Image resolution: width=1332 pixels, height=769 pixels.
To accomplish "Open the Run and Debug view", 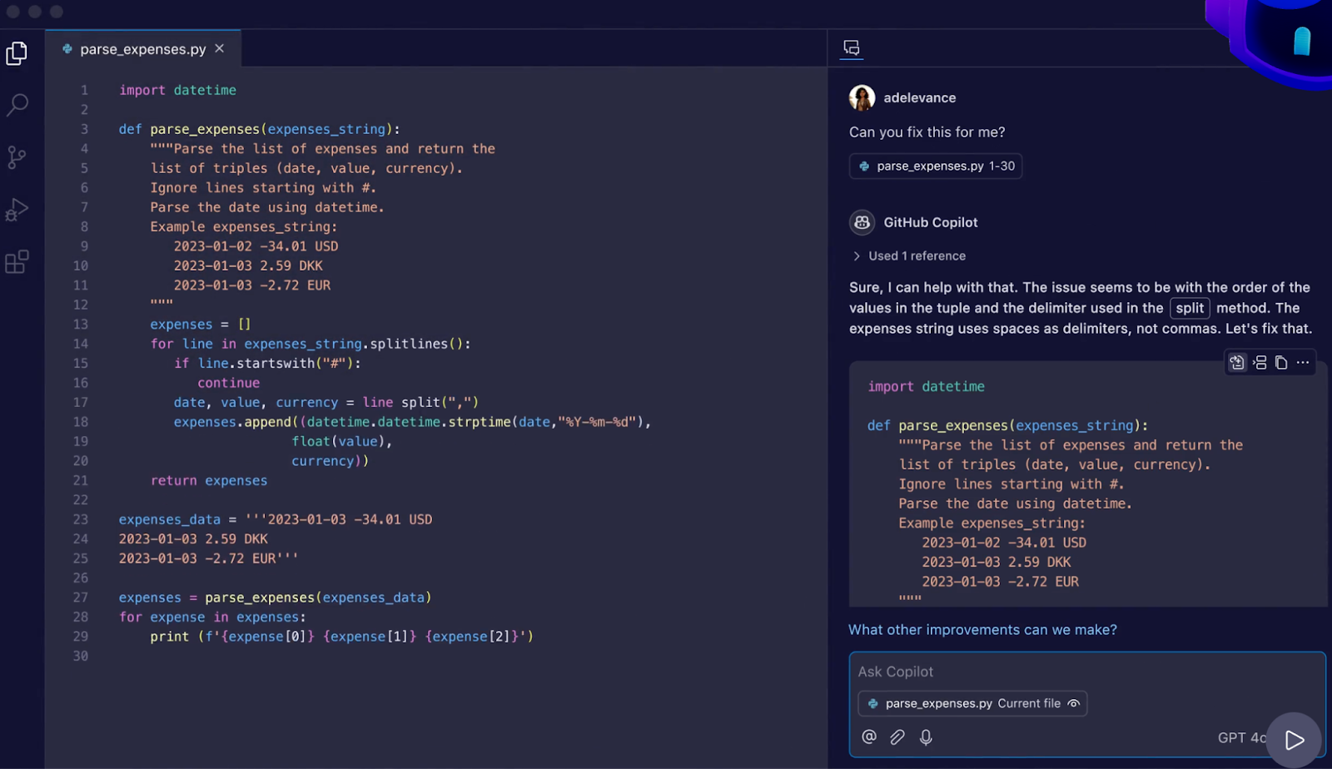I will coord(17,210).
